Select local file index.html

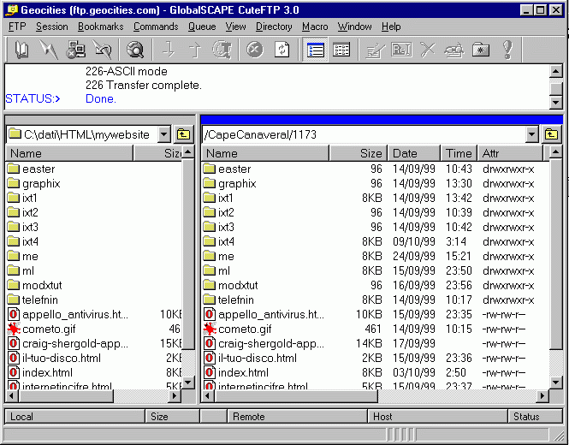coord(47,372)
